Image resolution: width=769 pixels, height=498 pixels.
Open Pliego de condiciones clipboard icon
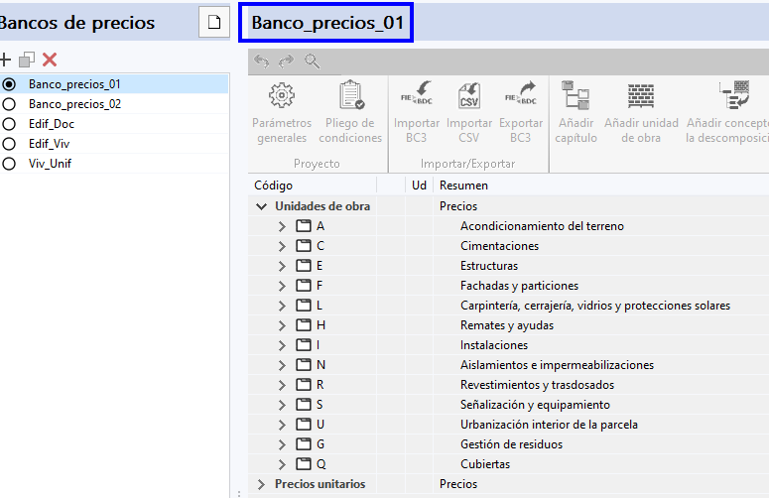(x=351, y=94)
